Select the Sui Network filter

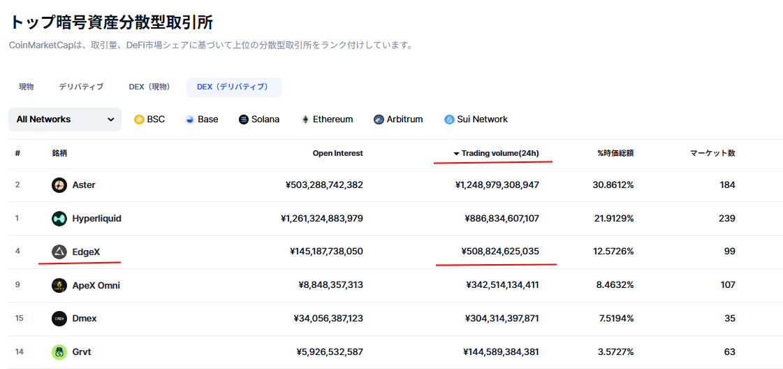click(476, 120)
